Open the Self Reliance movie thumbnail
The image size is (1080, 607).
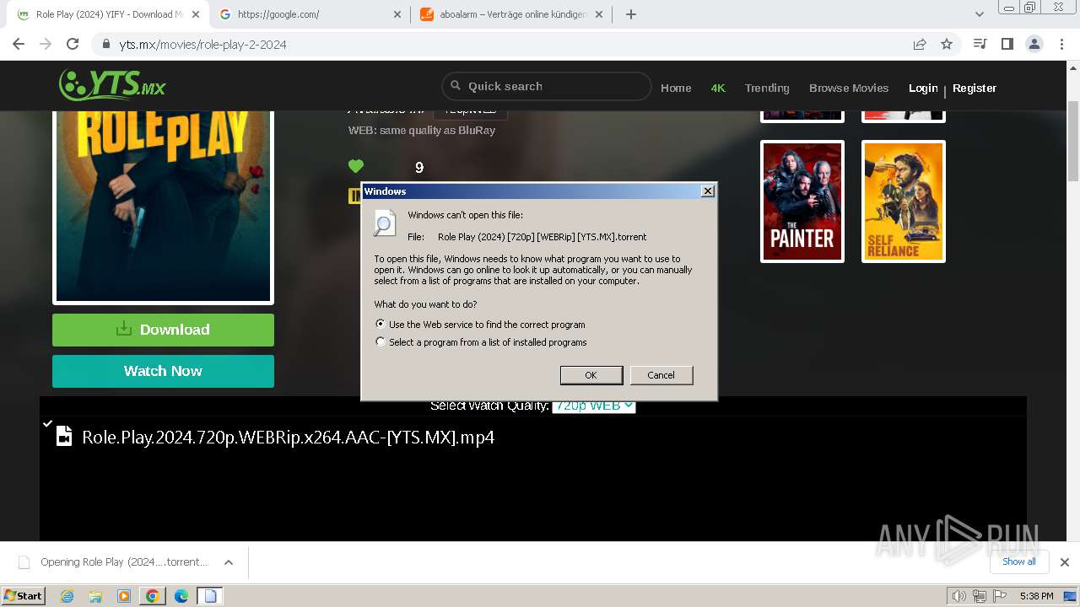904,201
